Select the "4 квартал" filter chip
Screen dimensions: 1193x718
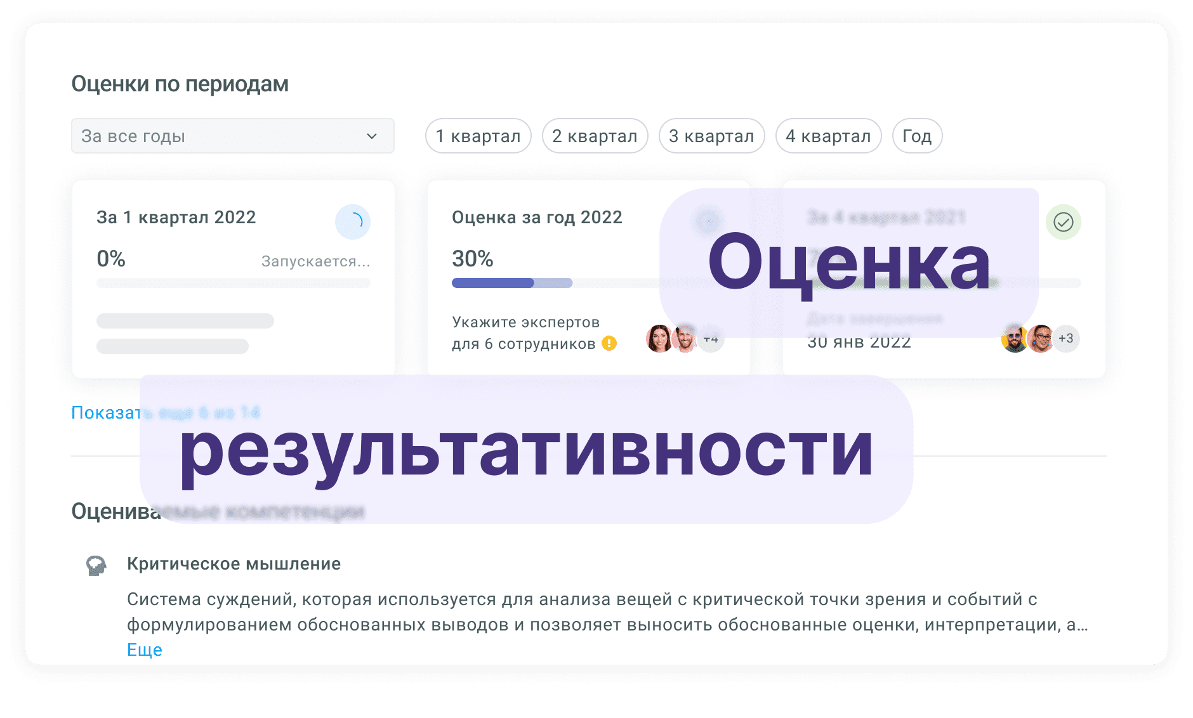(828, 136)
